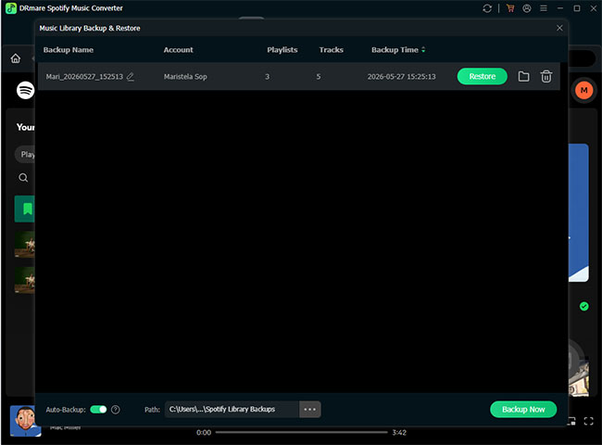
Task: Go to the Home icon
Action: point(16,58)
